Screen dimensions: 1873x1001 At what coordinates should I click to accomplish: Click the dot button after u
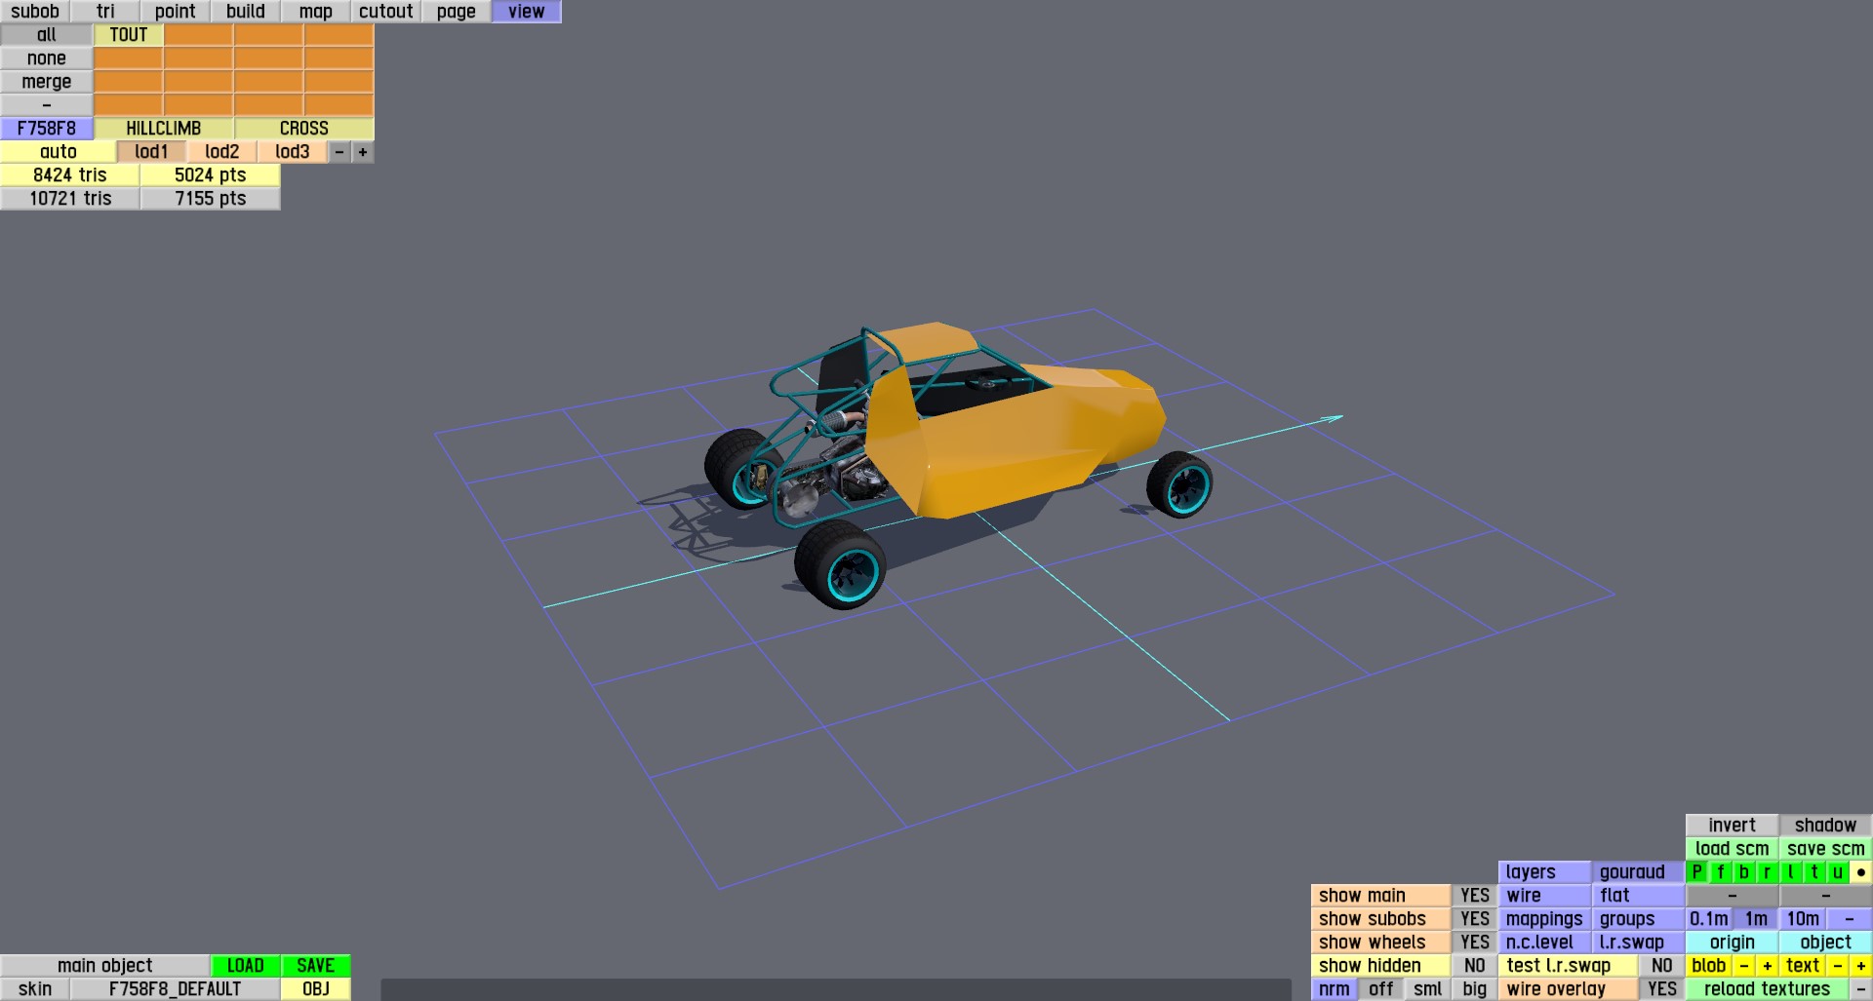coord(1861,872)
